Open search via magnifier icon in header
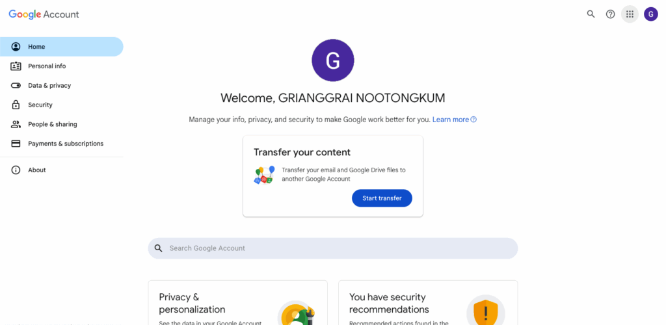This screenshot has height=325, width=666. 591,14
